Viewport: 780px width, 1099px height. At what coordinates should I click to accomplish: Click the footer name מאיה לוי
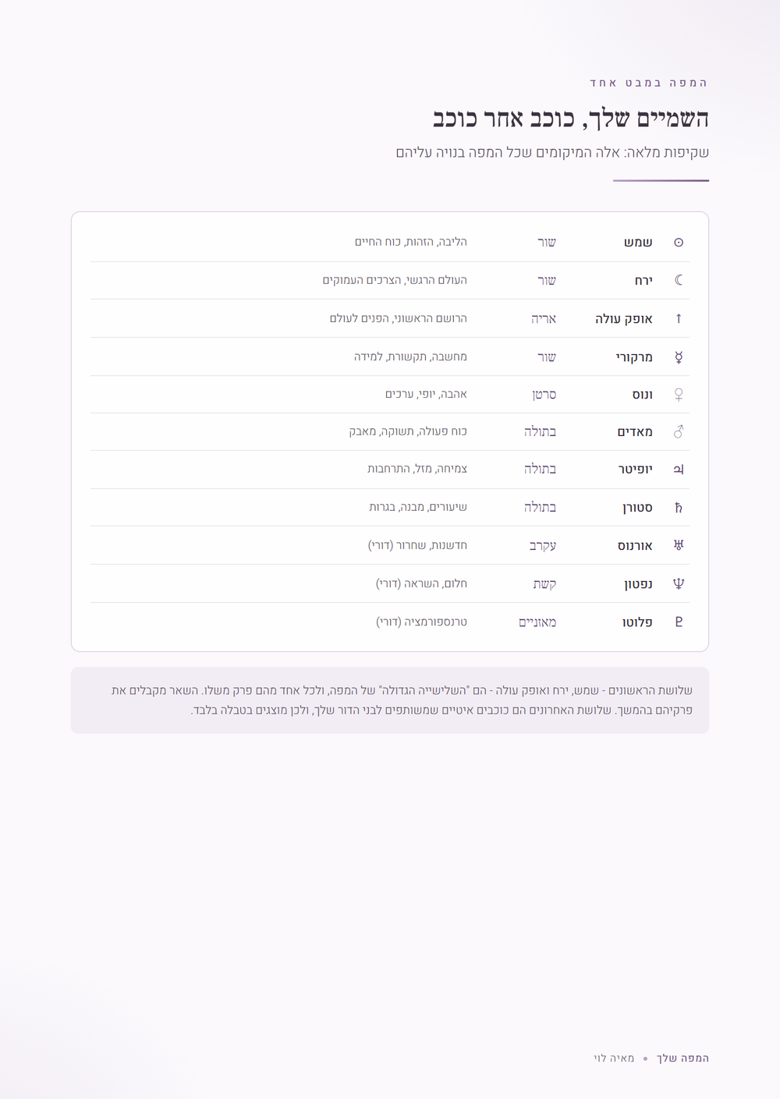(x=614, y=1058)
